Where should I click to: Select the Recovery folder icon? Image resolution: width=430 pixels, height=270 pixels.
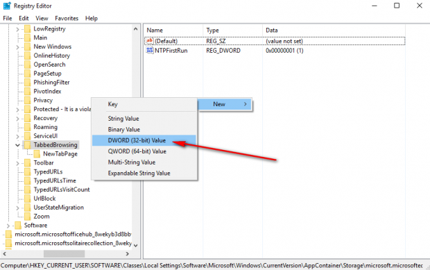[28, 118]
